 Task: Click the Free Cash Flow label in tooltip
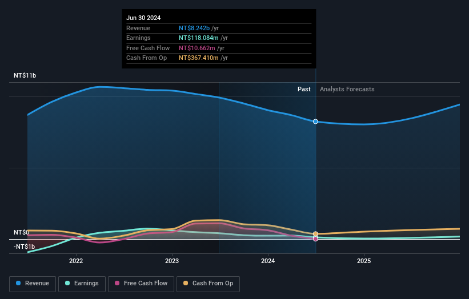tap(148, 48)
